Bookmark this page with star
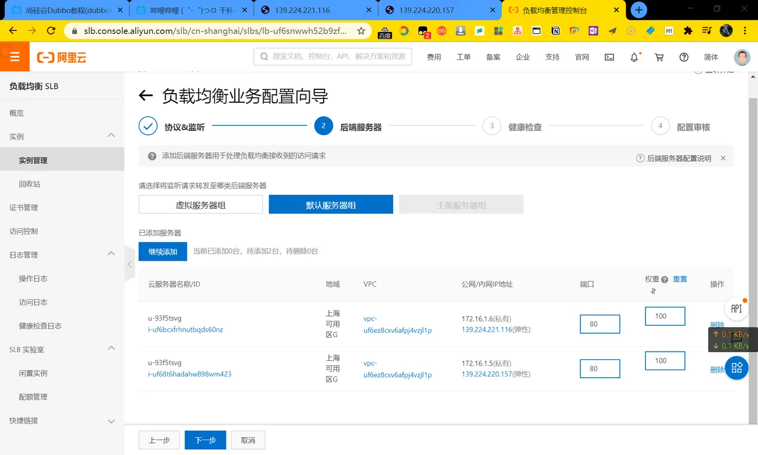This screenshot has height=455, width=758. point(361,31)
